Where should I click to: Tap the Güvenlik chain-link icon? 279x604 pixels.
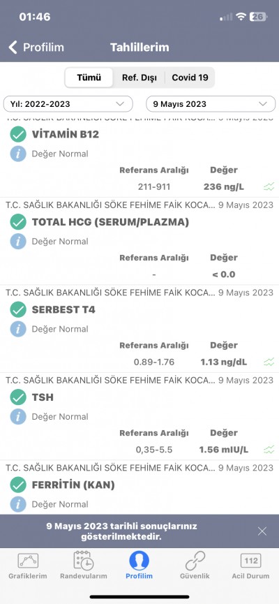[195, 561]
